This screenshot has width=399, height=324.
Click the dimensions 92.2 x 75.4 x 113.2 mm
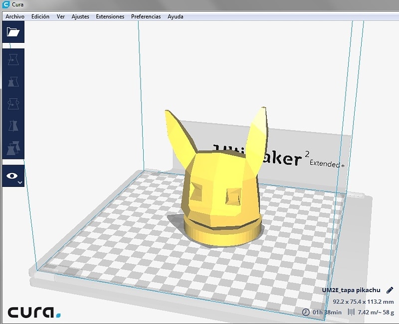tap(363, 302)
